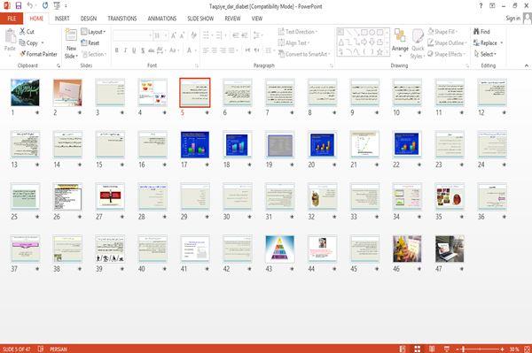Click Convert to SmartArt button
532x353 pixels.
tap(304, 54)
